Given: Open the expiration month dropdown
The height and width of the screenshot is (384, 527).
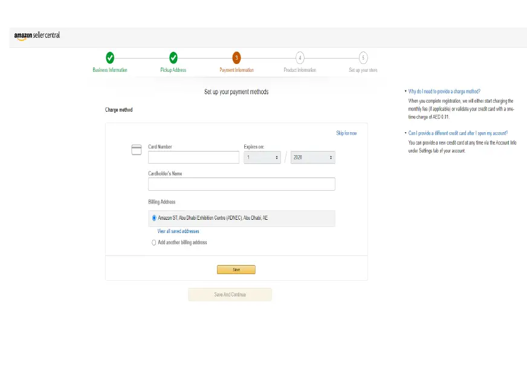Looking at the screenshot, I should [x=262, y=157].
